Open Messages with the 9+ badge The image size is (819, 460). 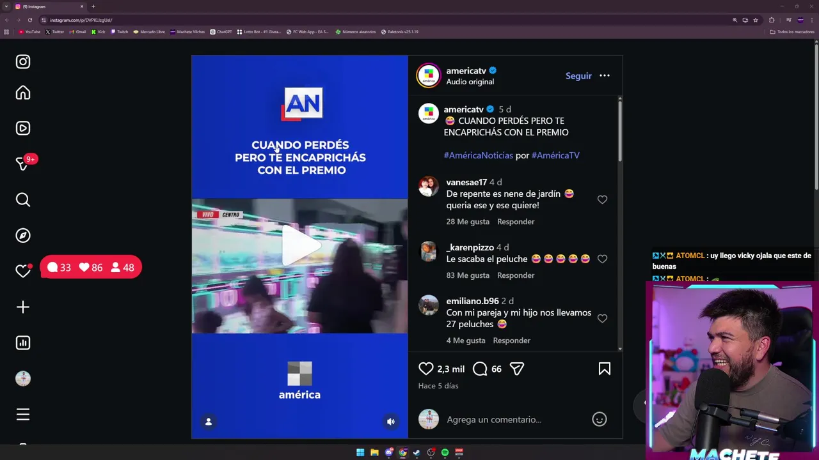tap(23, 164)
